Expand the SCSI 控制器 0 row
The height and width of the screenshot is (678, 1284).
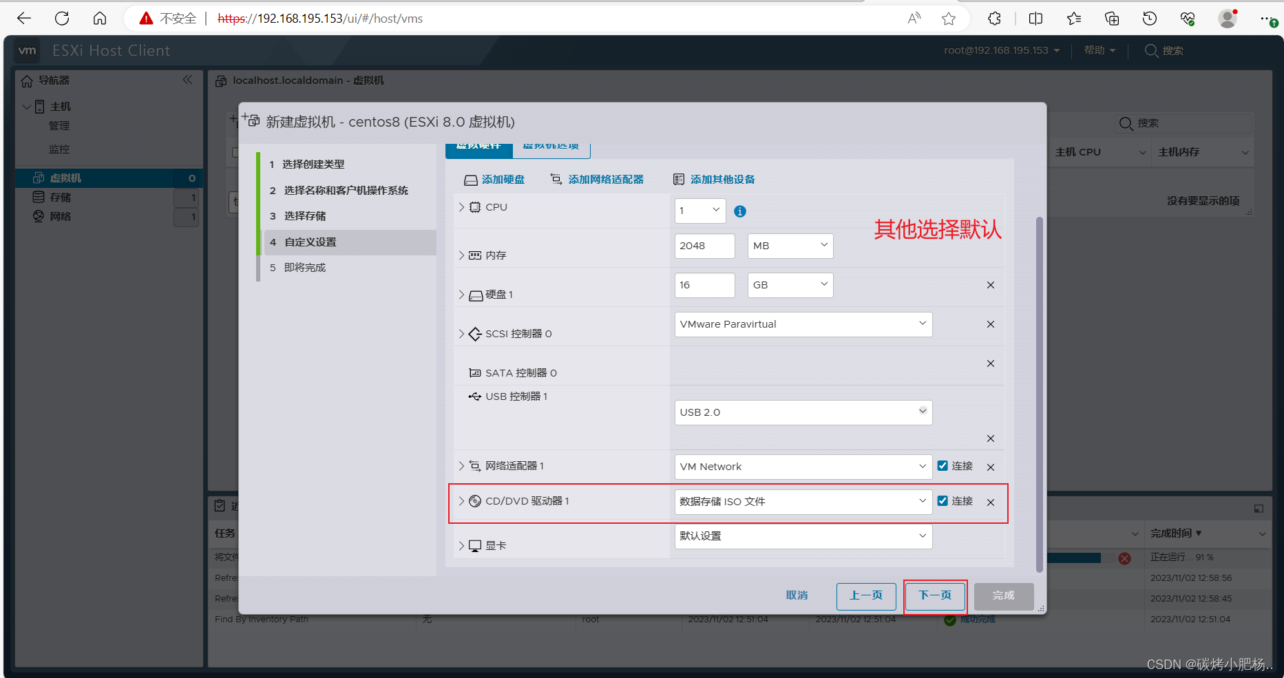point(461,334)
